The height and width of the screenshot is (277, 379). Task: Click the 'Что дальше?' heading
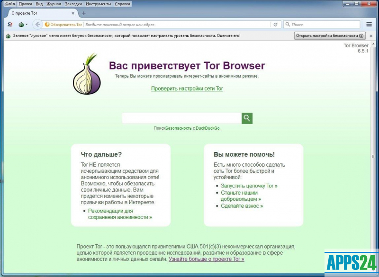(x=101, y=154)
